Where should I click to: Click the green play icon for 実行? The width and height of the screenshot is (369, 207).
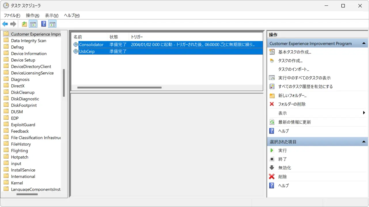[272, 150]
